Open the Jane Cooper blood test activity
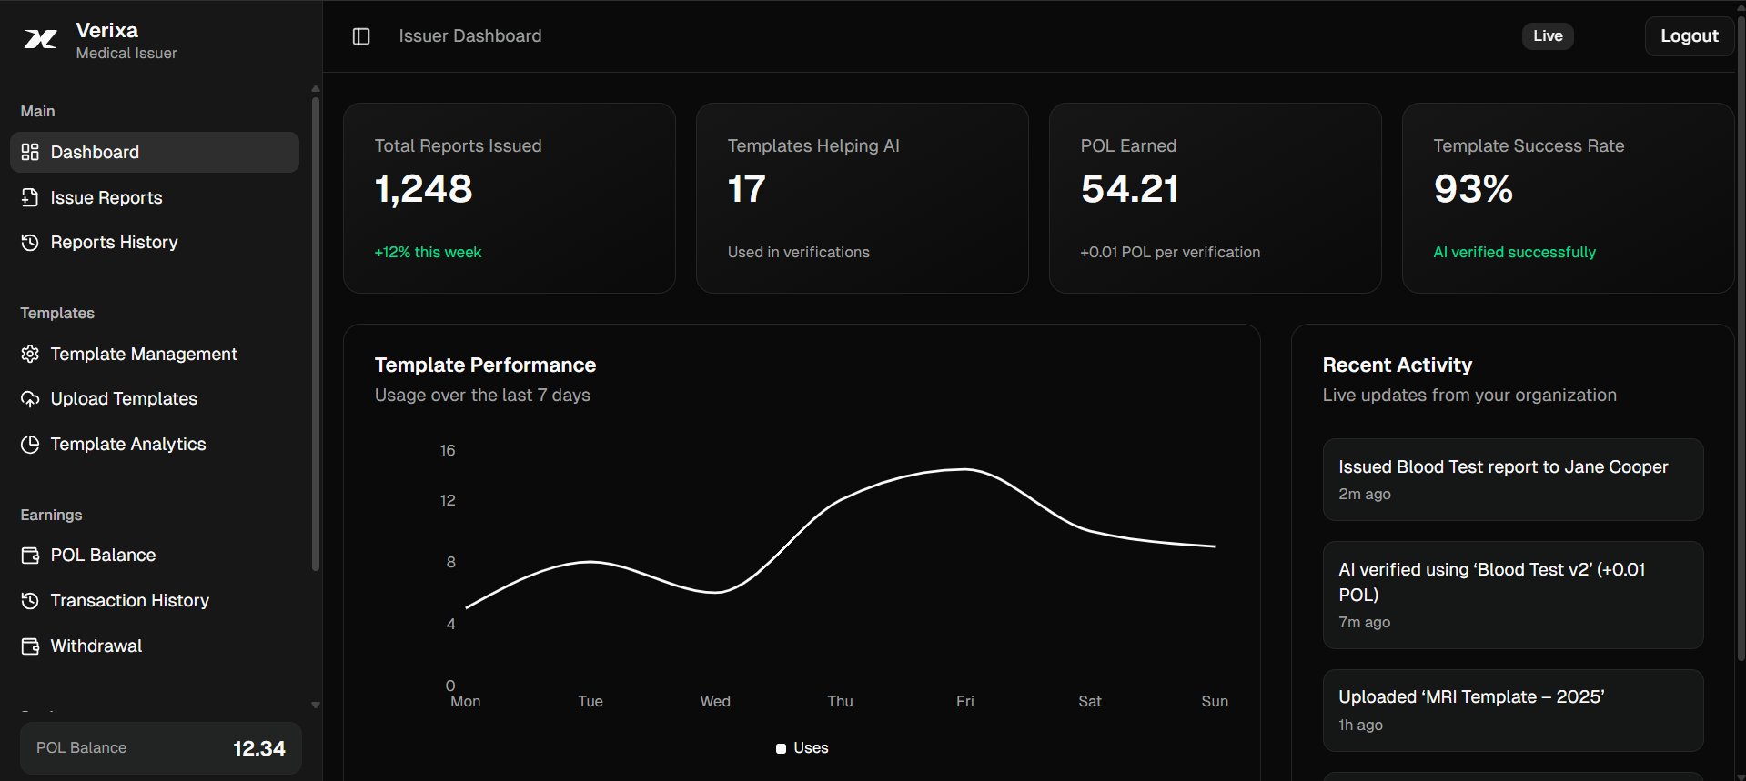 (x=1512, y=479)
